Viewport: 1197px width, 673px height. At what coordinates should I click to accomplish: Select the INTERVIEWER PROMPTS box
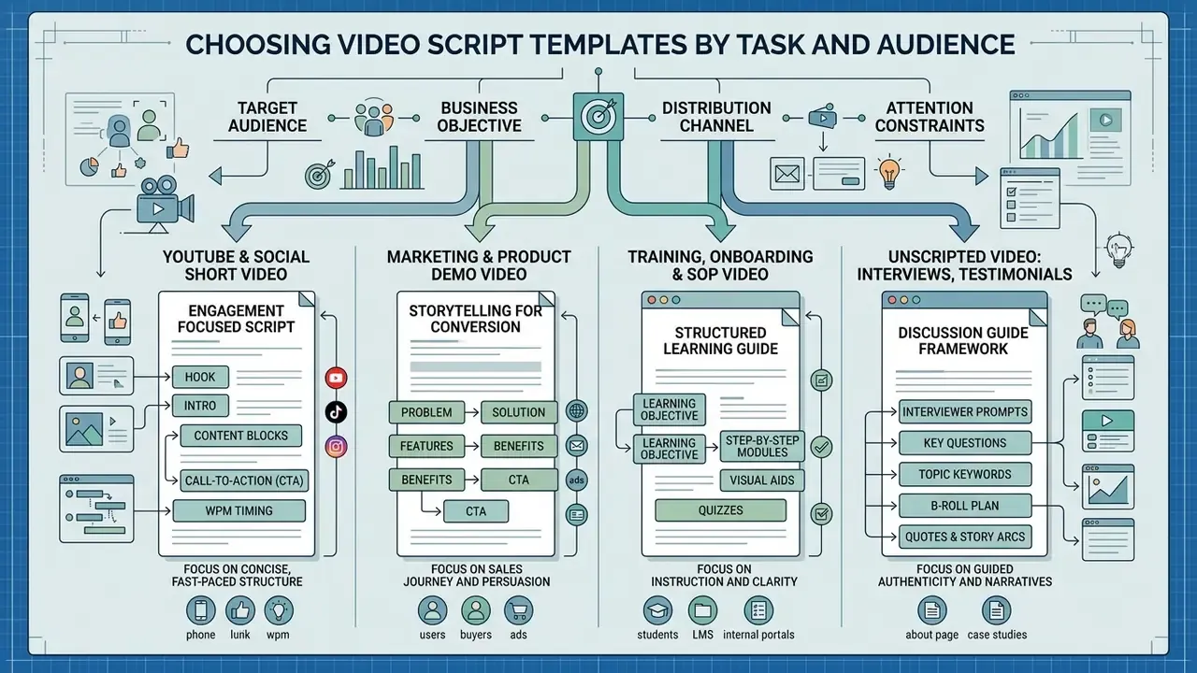[x=964, y=411]
